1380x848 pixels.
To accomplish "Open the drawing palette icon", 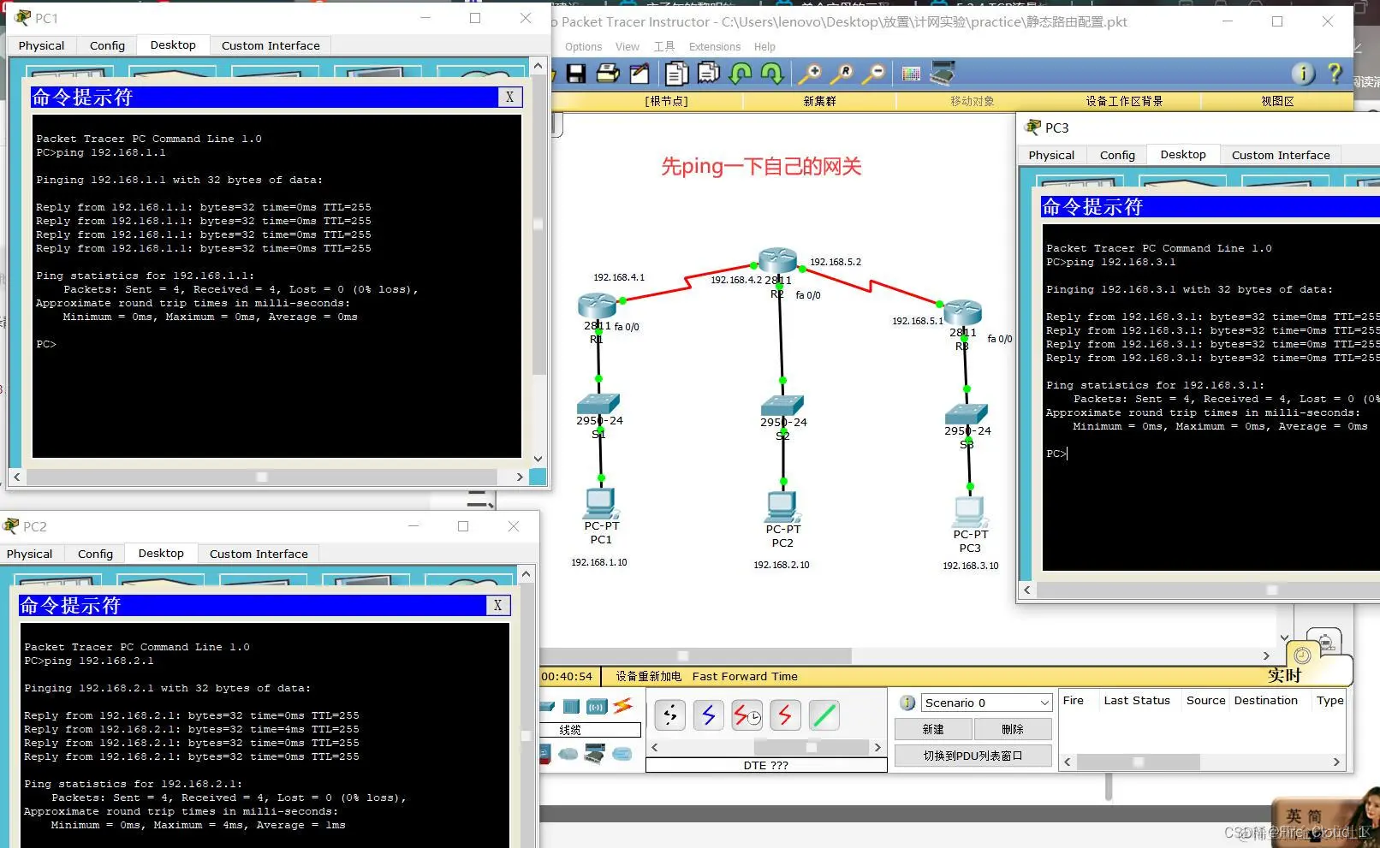I will (911, 74).
